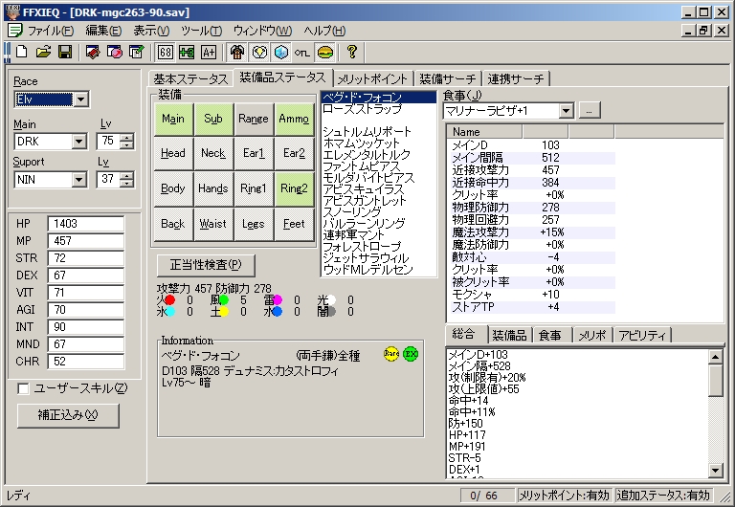Click the Body equipment slot button

tap(173, 188)
